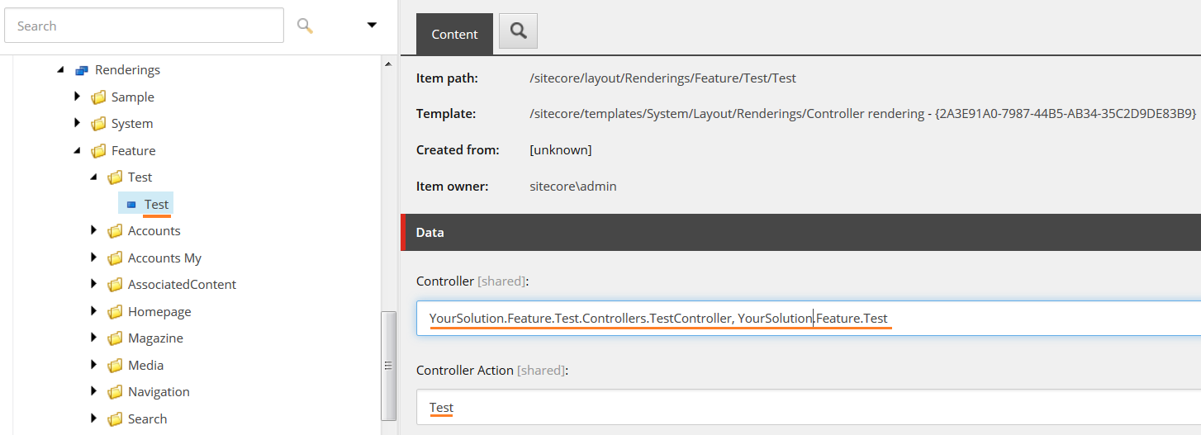This screenshot has height=435, width=1201.
Task: Click the Magazine folder icon
Action: pos(115,338)
